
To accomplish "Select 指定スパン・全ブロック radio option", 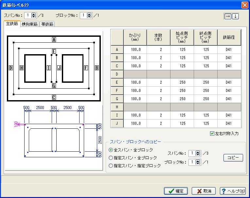I will [x=111, y=158].
